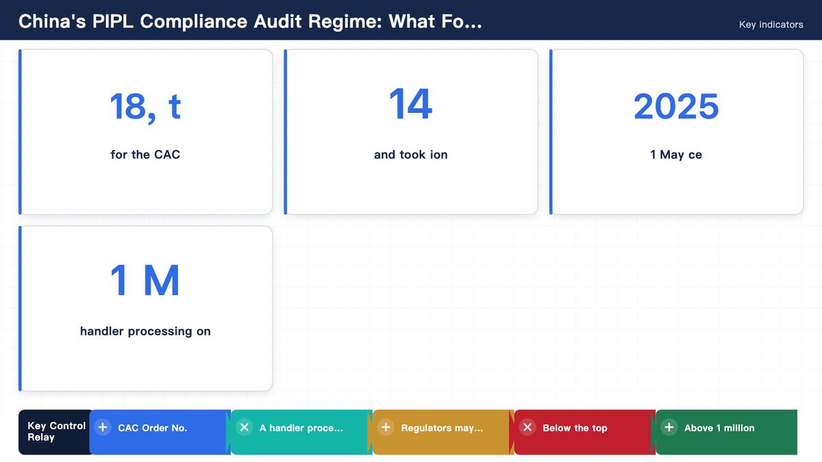Click the X icon beside A handler proce...
Viewport: 822px width, 462px height.
tap(245, 428)
